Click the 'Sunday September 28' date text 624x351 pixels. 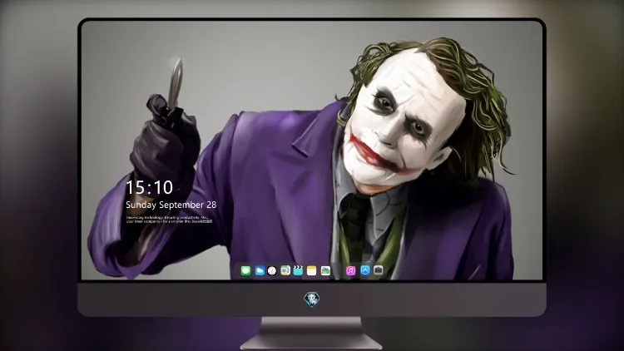click(171, 205)
